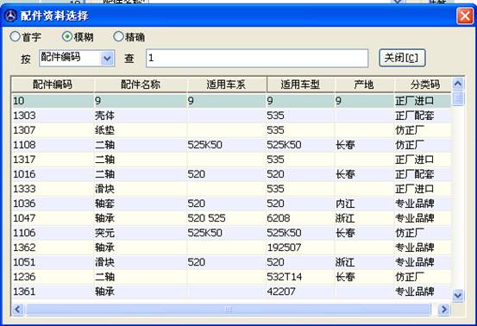Sort by the 配件名称 column header
Viewport: 477px width, 326px height.
(x=141, y=85)
